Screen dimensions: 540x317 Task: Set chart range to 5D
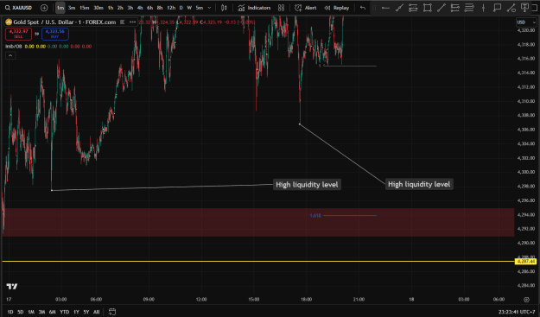[21, 312]
